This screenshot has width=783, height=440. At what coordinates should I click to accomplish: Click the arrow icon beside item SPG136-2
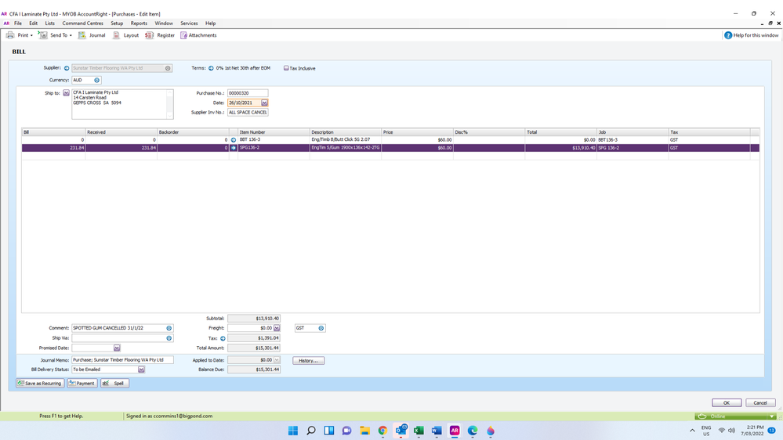(x=234, y=148)
